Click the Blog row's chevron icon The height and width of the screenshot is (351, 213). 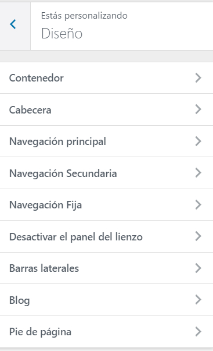[x=198, y=300]
